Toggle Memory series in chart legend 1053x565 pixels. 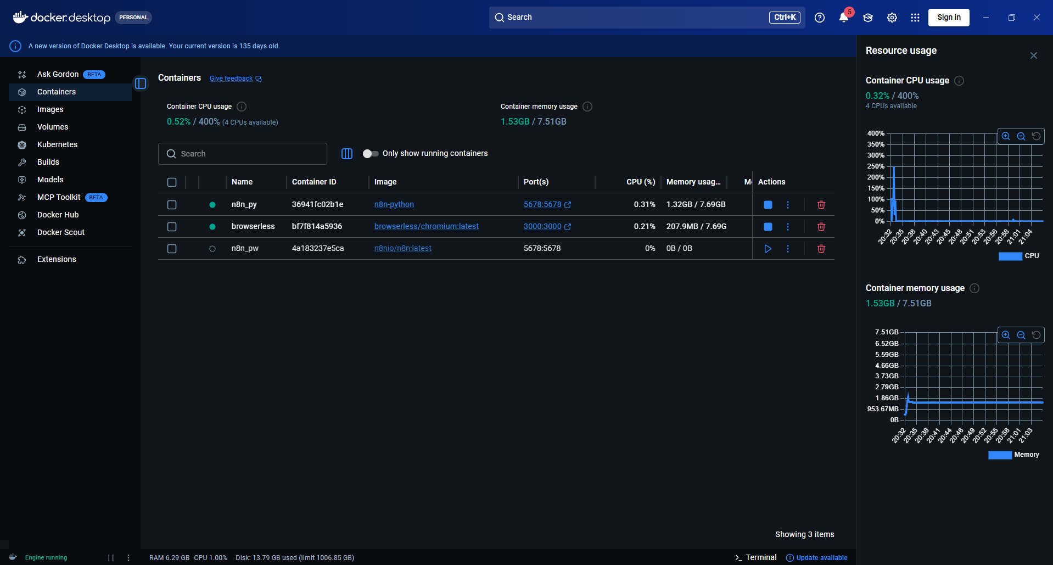tap(1013, 455)
